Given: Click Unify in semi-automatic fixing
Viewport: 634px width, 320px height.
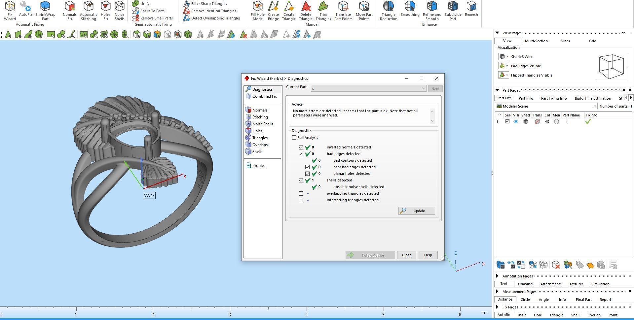Looking at the screenshot, I should pyautogui.click(x=141, y=4).
